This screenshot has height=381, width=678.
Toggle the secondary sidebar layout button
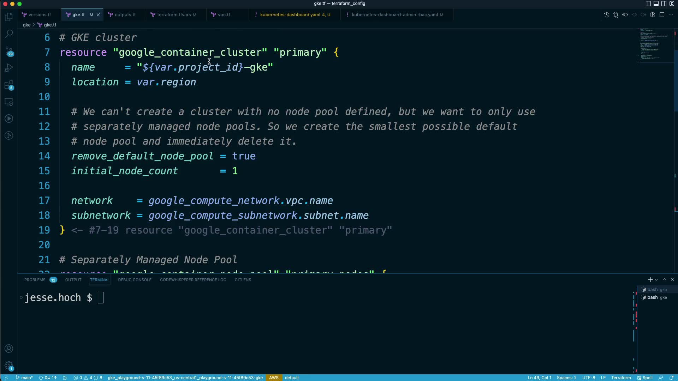coord(664,4)
